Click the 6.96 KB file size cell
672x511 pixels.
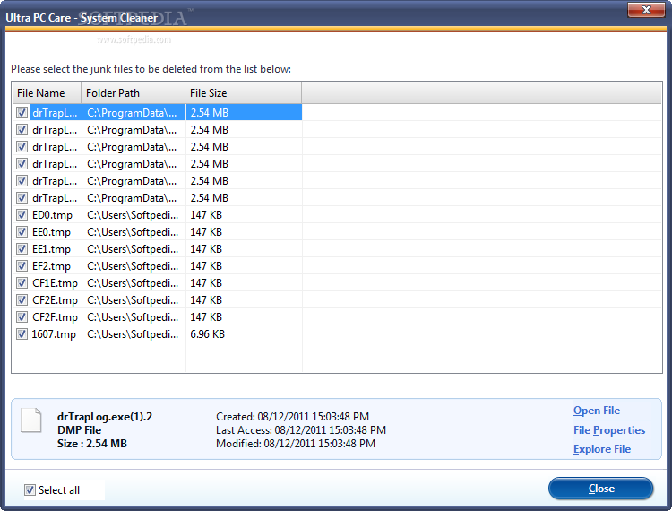tap(208, 334)
